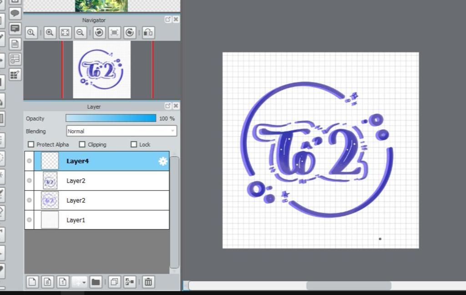Enable the Protect Alpha checkbox
466x295 pixels.
[31, 144]
